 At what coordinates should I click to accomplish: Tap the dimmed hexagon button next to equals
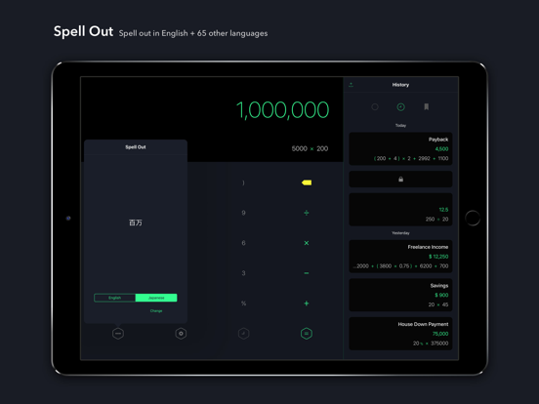pos(243,333)
